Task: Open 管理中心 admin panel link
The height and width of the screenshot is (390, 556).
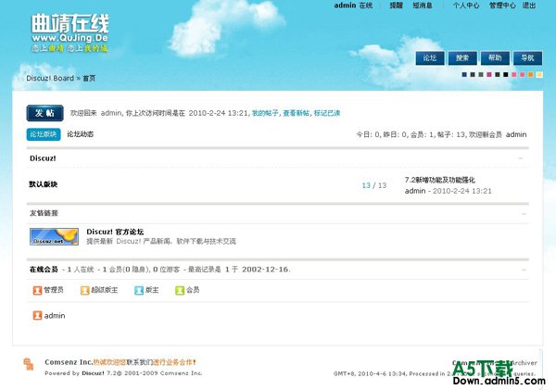Action: click(x=502, y=6)
